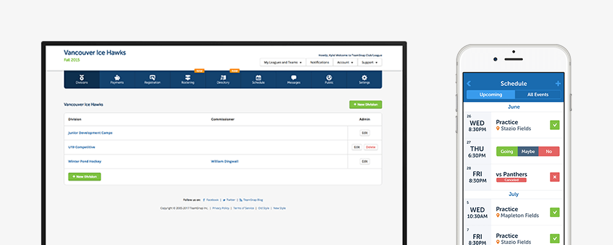This screenshot has height=245, width=613.
Task: Tap the FRI 8:30PM date cell for June 28
Action: coord(477,177)
